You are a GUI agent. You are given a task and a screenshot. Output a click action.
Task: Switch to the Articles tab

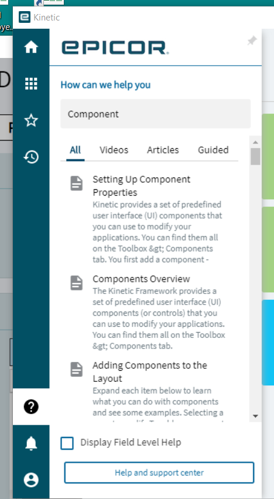coord(163,150)
